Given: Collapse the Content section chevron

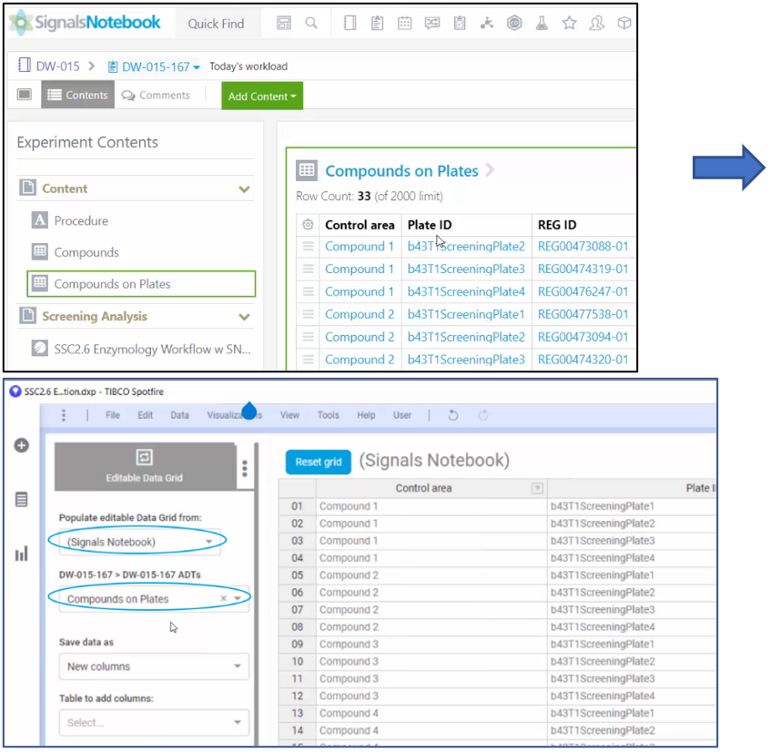Looking at the screenshot, I should coord(244,189).
